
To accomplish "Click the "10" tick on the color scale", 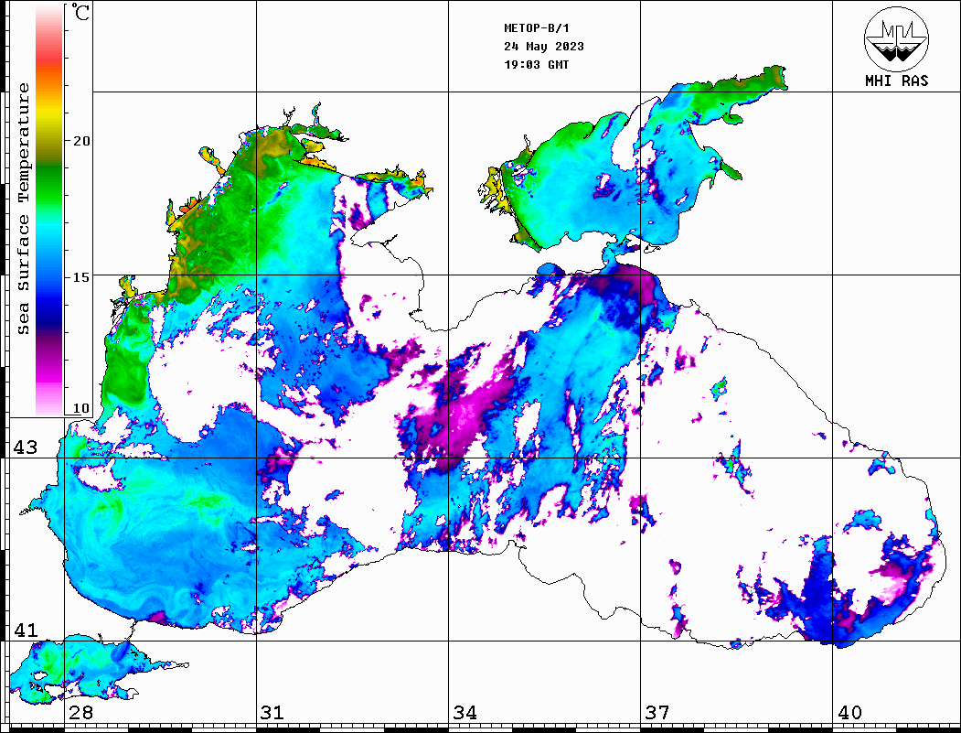I will [x=81, y=408].
